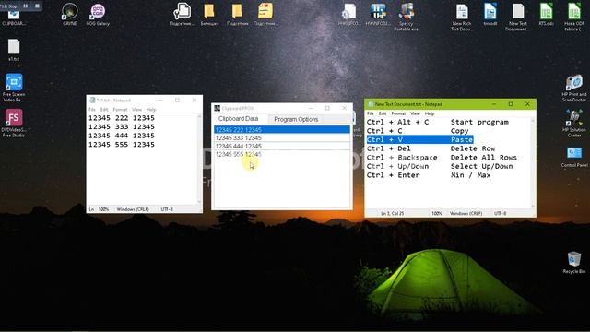Click the line '12345 333 12345' in a1.txt
The width and height of the screenshot is (590, 332).
coord(122,127)
